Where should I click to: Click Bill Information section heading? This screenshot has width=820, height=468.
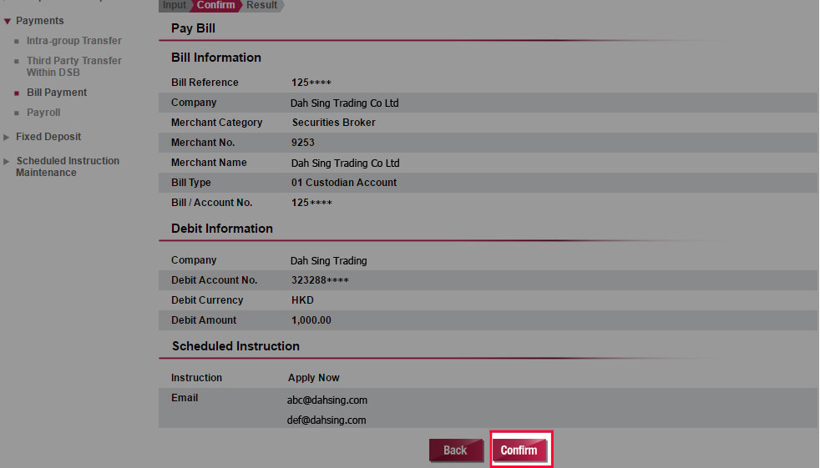pyautogui.click(x=216, y=58)
